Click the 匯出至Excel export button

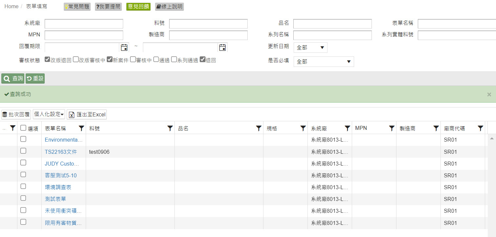(x=87, y=114)
